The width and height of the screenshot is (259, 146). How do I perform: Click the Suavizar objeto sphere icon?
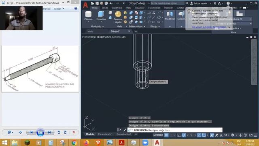click(x=118, y=14)
